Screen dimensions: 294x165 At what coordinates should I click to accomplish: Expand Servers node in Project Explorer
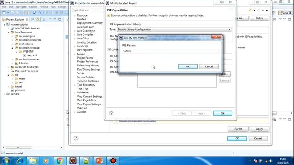click(x=5, y=94)
